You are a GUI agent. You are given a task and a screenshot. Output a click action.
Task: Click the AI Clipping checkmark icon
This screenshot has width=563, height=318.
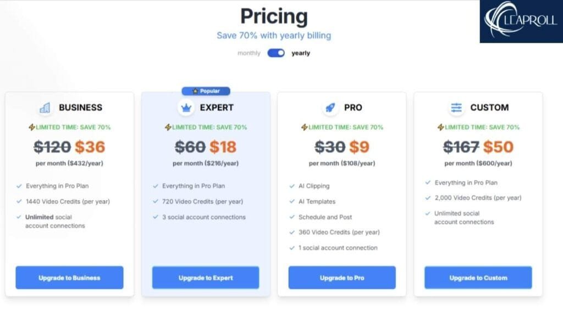(292, 186)
